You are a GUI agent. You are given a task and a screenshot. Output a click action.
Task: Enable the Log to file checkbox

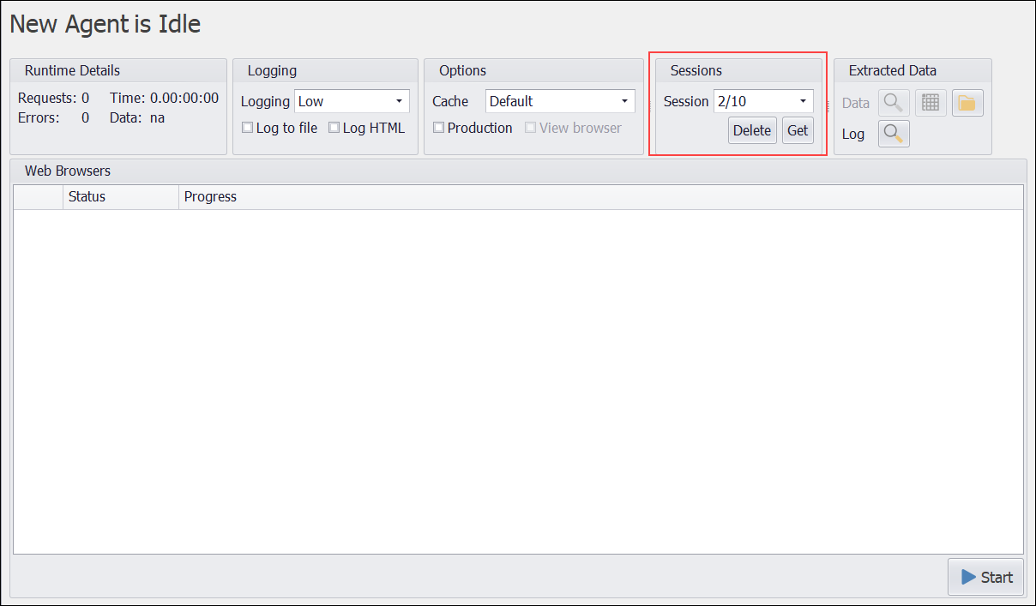[x=248, y=128]
